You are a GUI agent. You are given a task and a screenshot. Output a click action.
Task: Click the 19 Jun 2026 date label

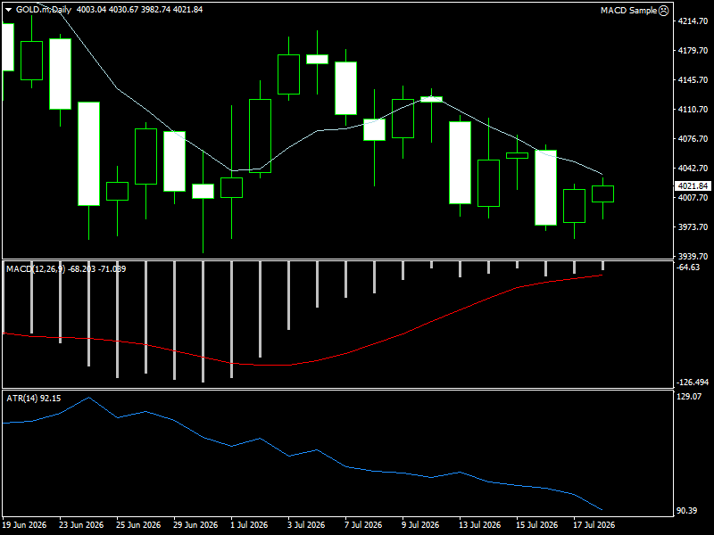click(24, 525)
